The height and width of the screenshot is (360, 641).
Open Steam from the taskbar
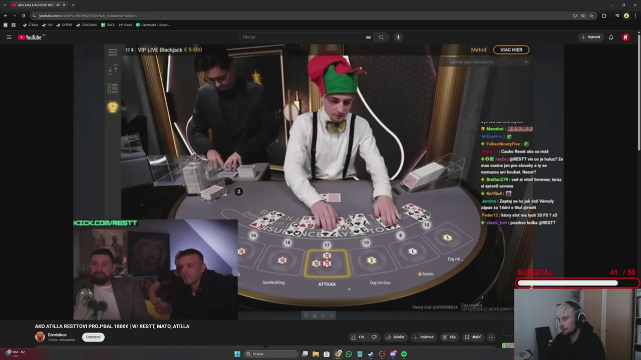click(371, 354)
